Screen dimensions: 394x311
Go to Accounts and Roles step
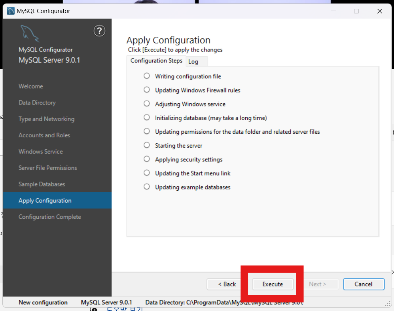[x=44, y=135]
